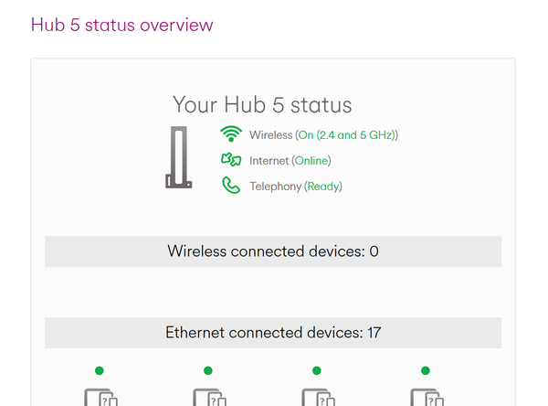Screen dimensions: 548x406
Task: Click fourth device's green status dot
Action: 425,370
